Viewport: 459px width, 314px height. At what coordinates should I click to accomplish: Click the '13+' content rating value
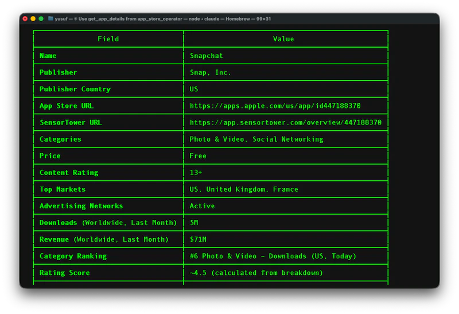tap(196, 173)
